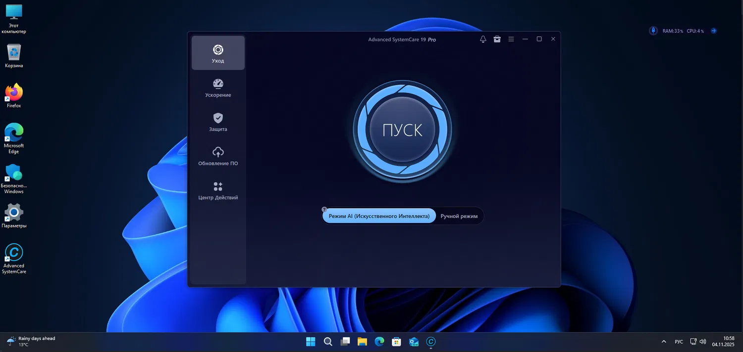Open Обновление ПО software updater
This screenshot has width=743, height=352.
[218, 157]
